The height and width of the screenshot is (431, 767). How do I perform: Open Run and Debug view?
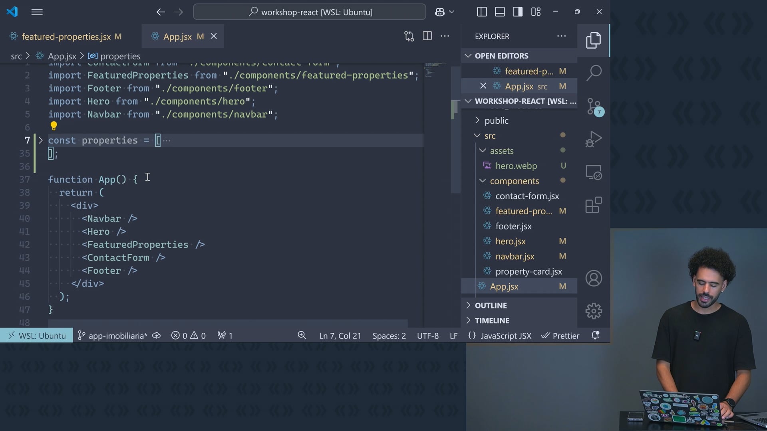click(594, 139)
